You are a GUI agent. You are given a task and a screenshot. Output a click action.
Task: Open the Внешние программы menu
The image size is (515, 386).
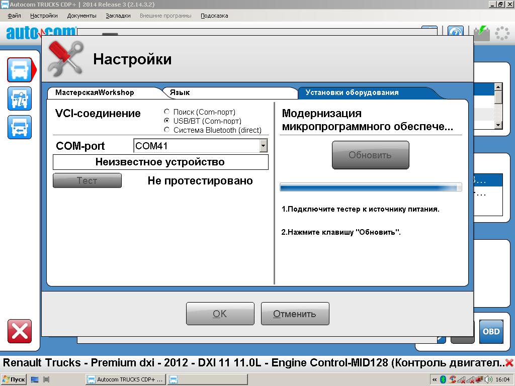pyautogui.click(x=165, y=16)
